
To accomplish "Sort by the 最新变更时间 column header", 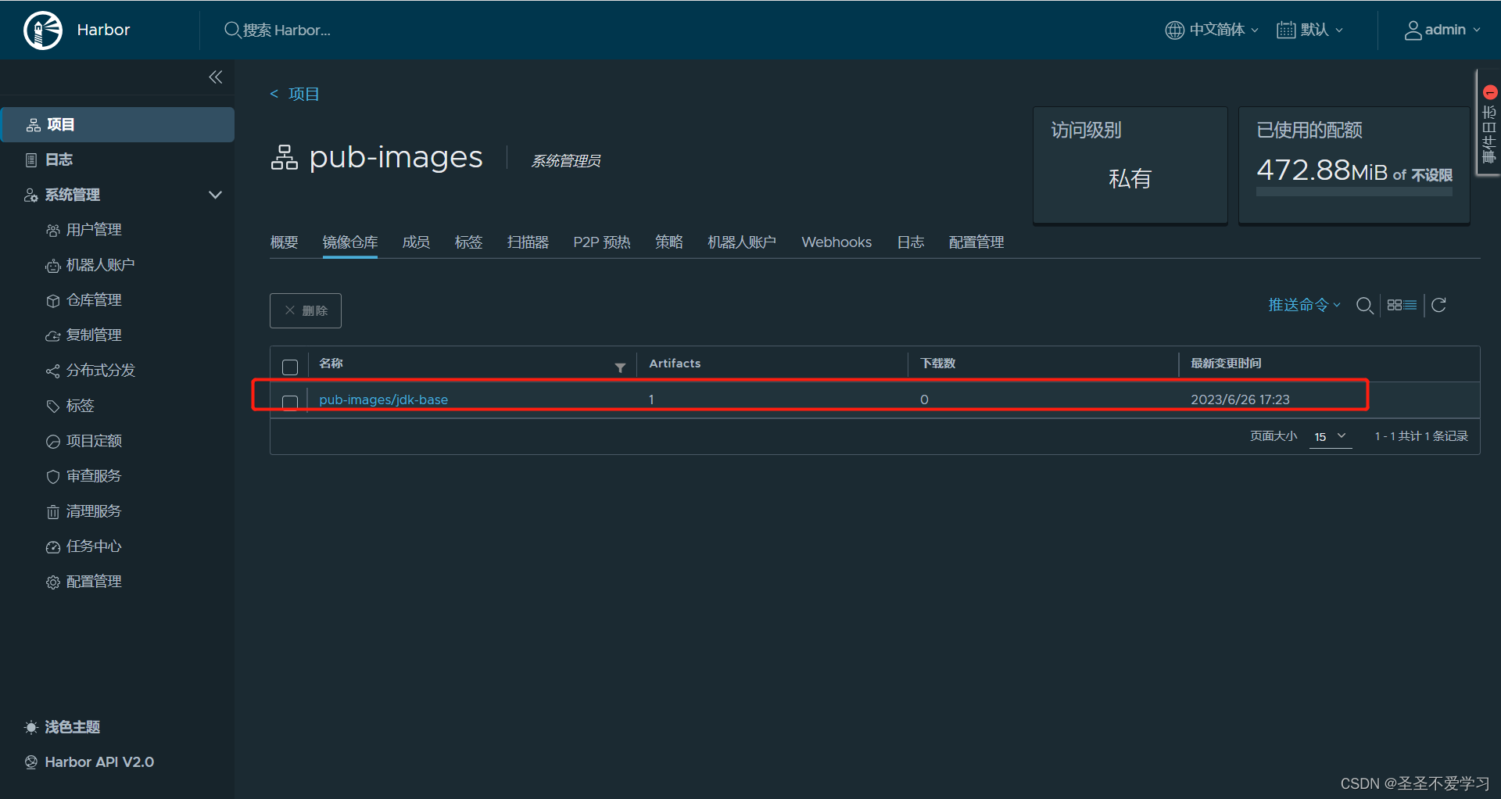I will point(1226,364).
